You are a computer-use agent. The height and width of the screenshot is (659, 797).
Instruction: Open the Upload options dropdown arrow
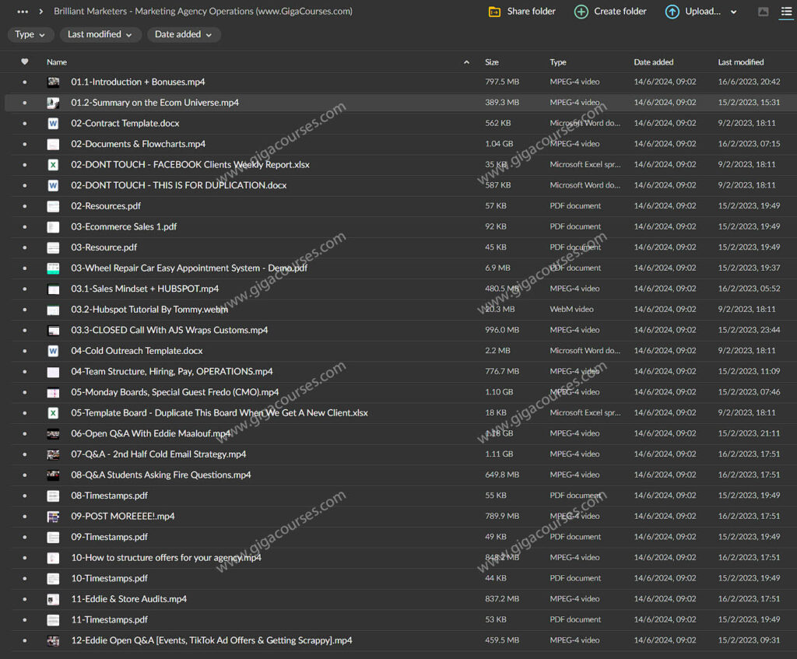point(733,12)
